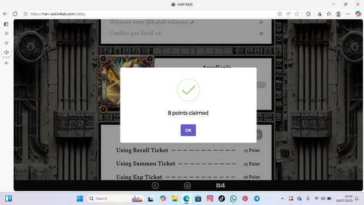Switch to the first HARI RAID vertical tab
Viewport: 364px width, 205px height.
point(6,33)
